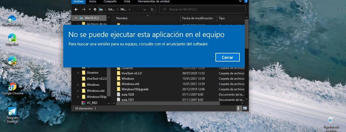Click the Cerrar button in the error dialog
The height and width of the screenshot is (132, 346).
(x=227, y=57)
